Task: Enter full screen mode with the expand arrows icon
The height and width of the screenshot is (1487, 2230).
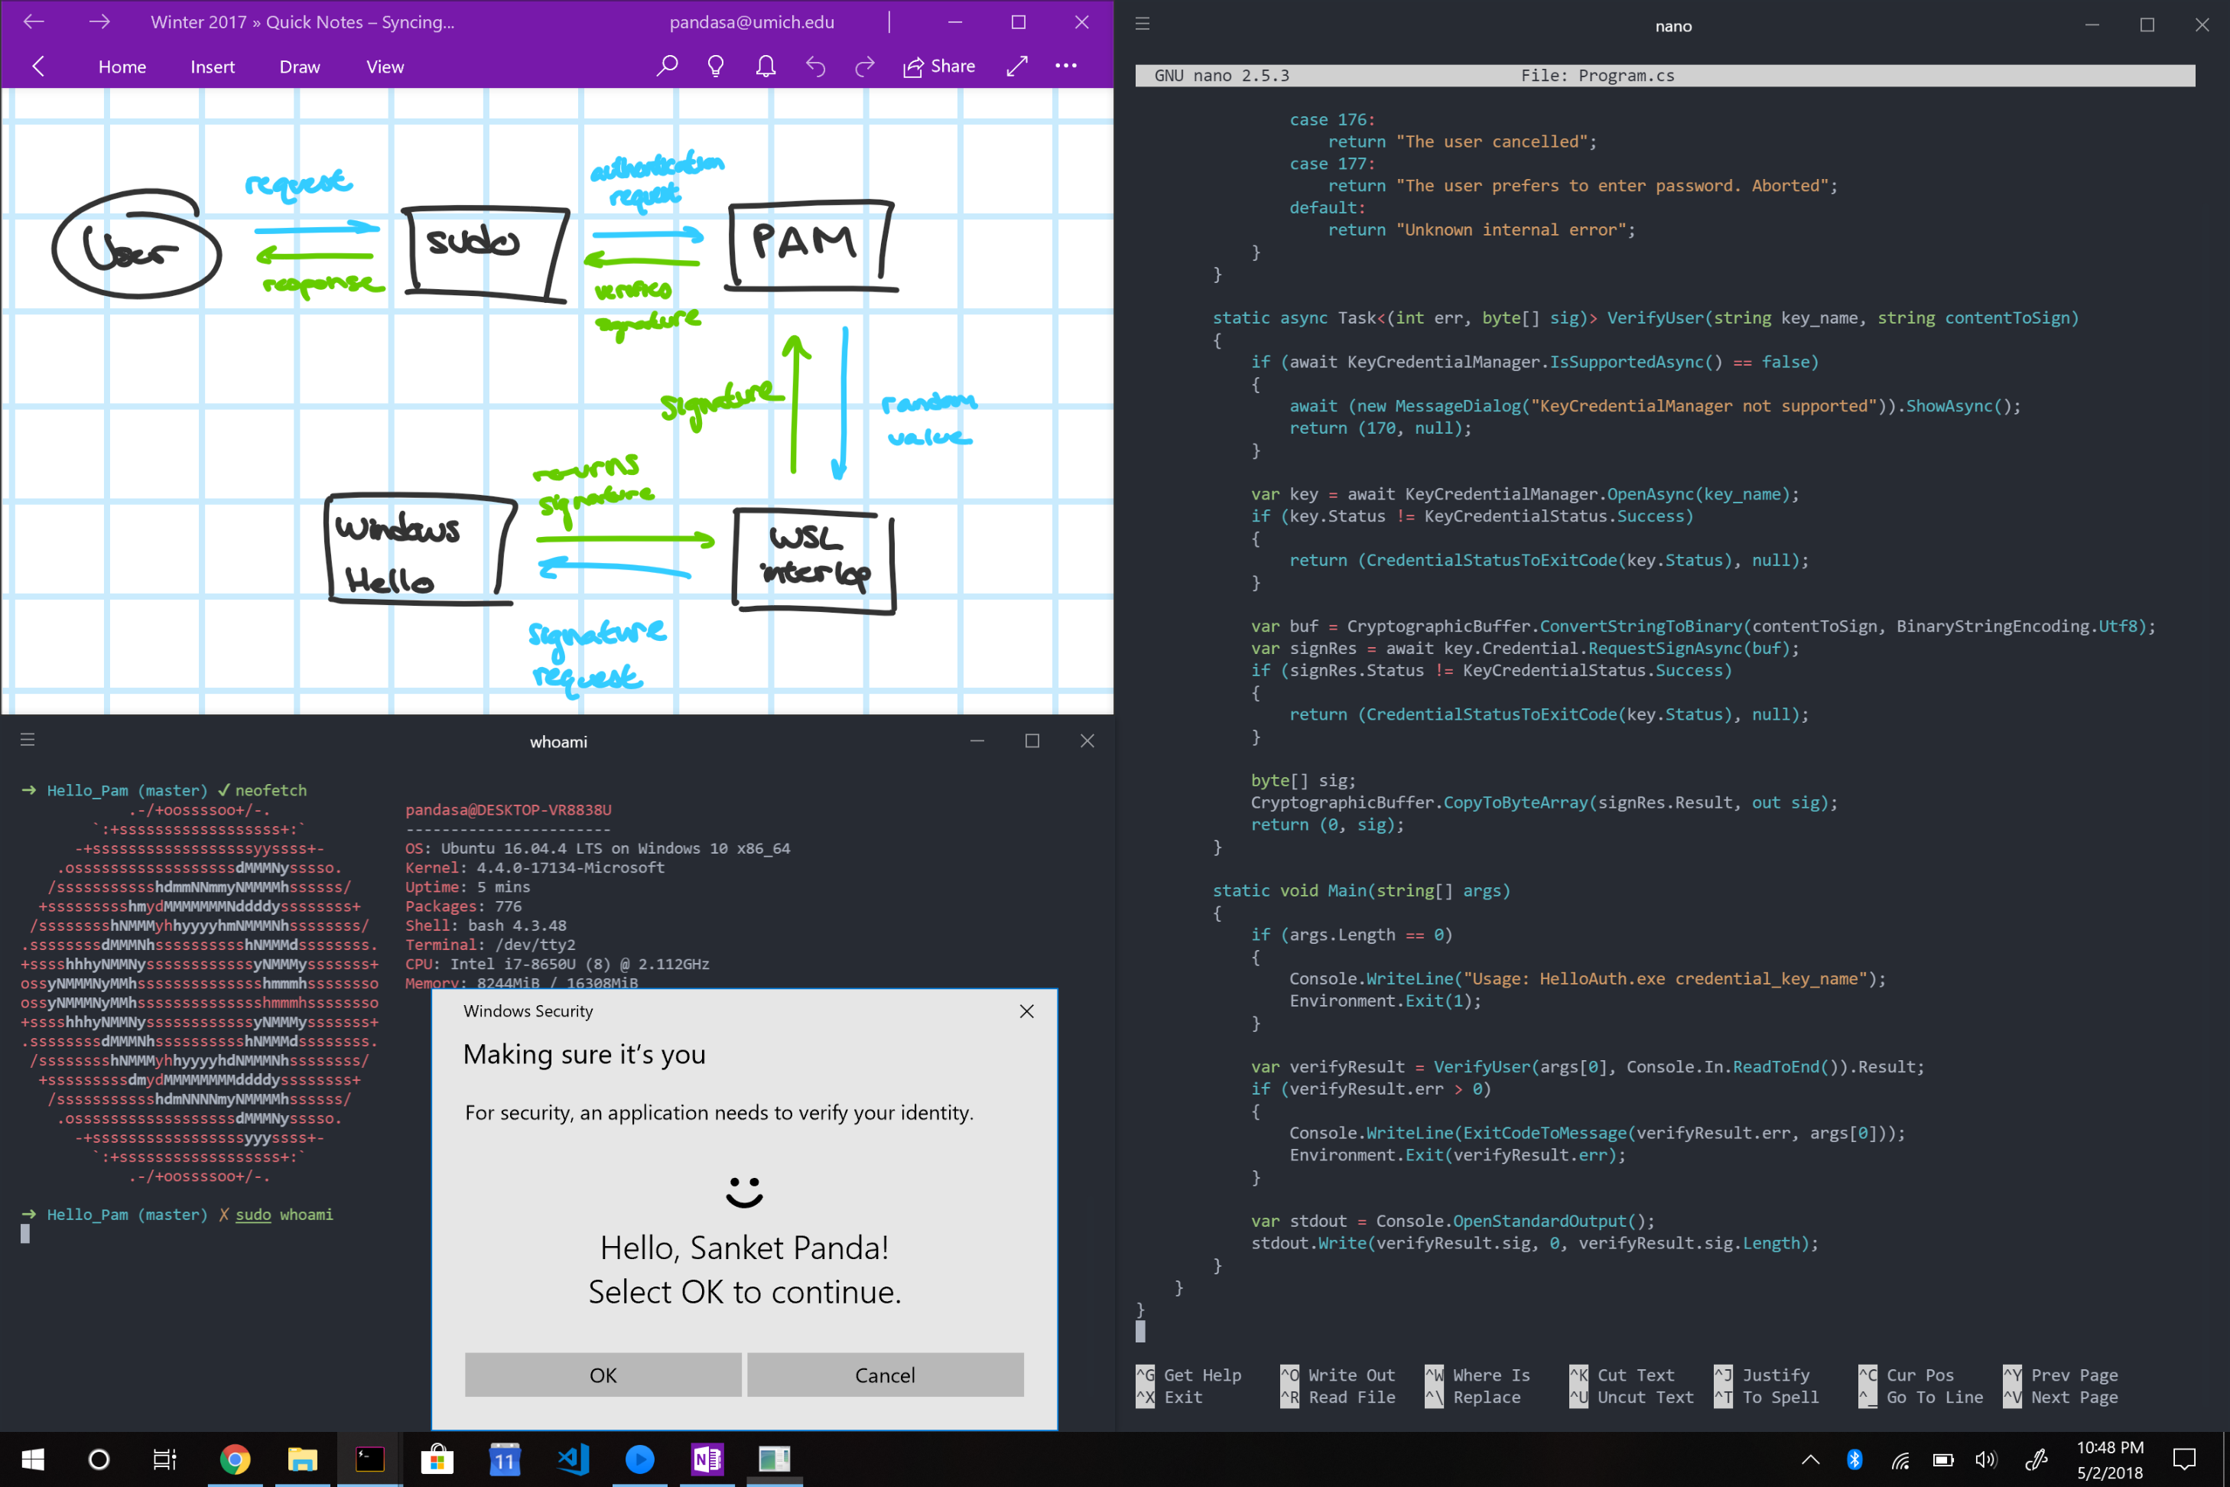Action: point(1016,67)
